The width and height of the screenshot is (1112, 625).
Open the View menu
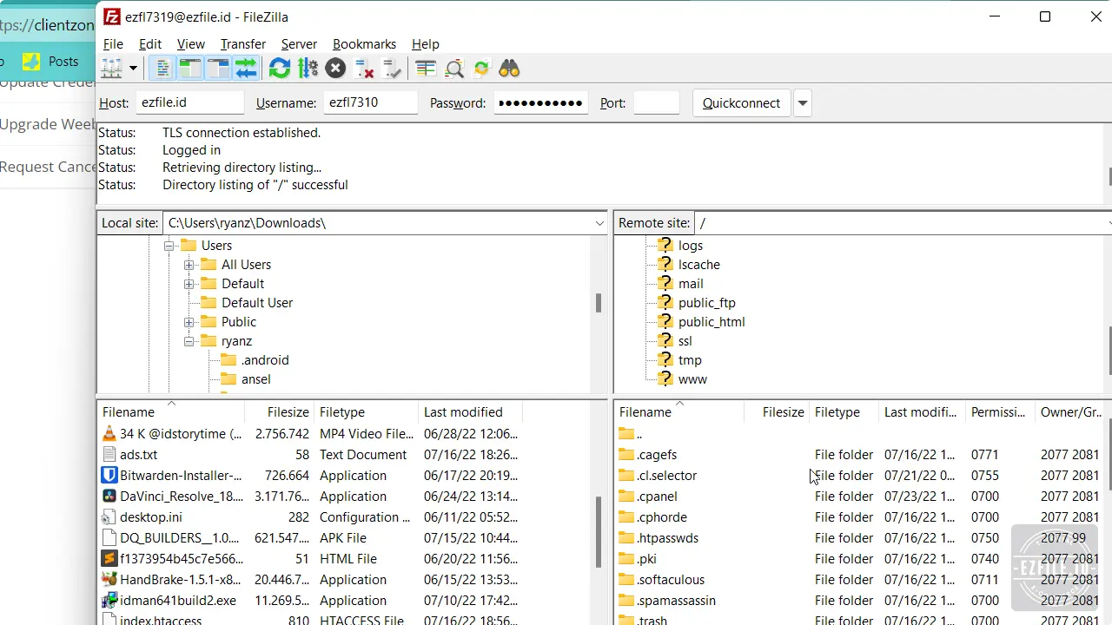coord(190,43)
